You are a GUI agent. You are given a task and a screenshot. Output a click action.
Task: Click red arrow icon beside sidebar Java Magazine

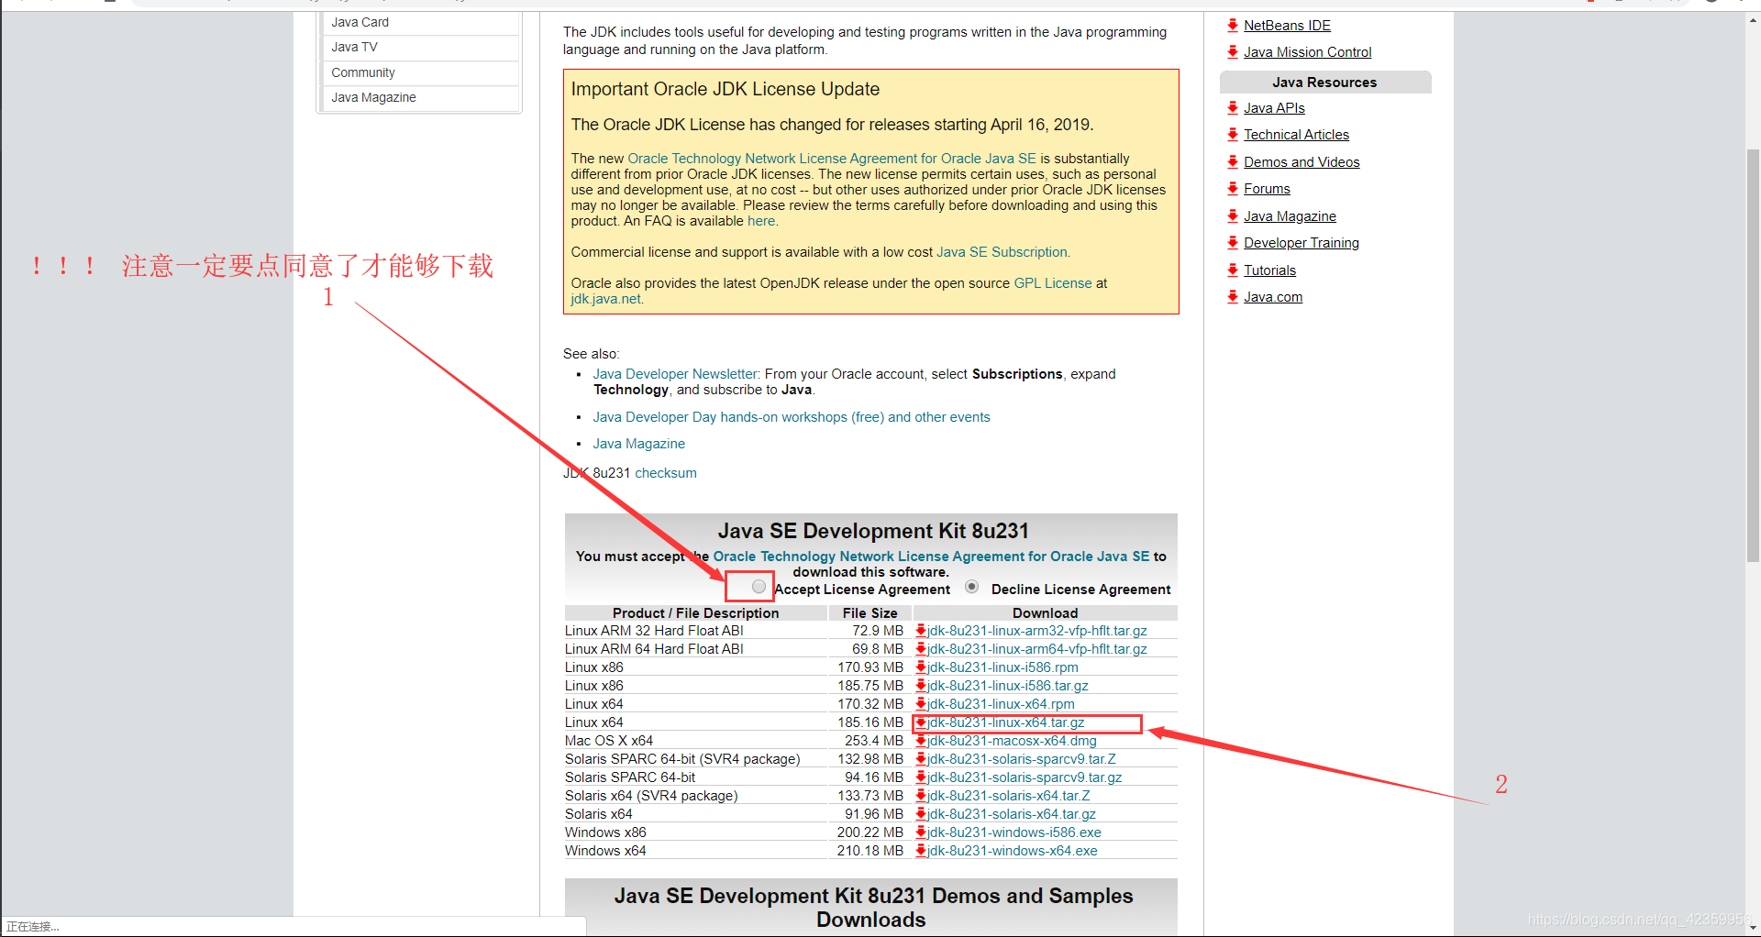tap(1233, 215)
